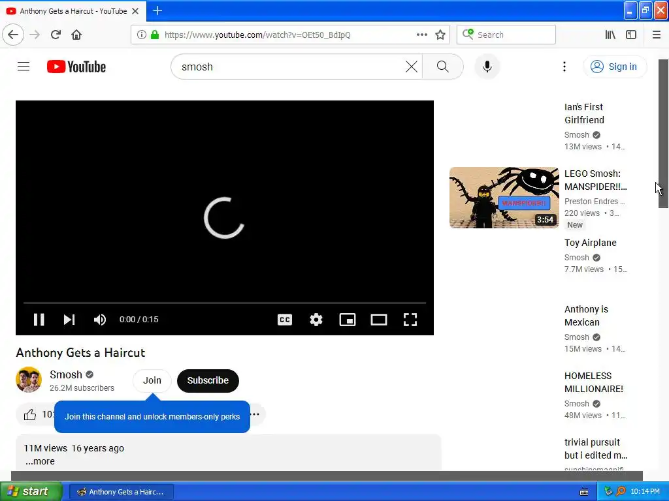Click the Firefox Search box

(506, 35)
